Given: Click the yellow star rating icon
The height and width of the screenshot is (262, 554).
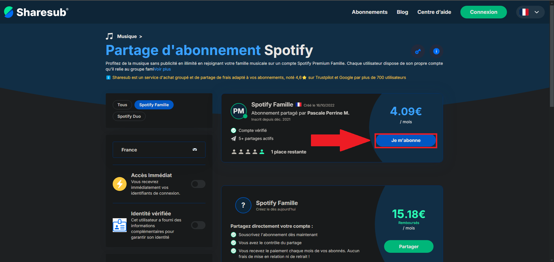Looking at the screenshot, I should click(x=304, y=77).
